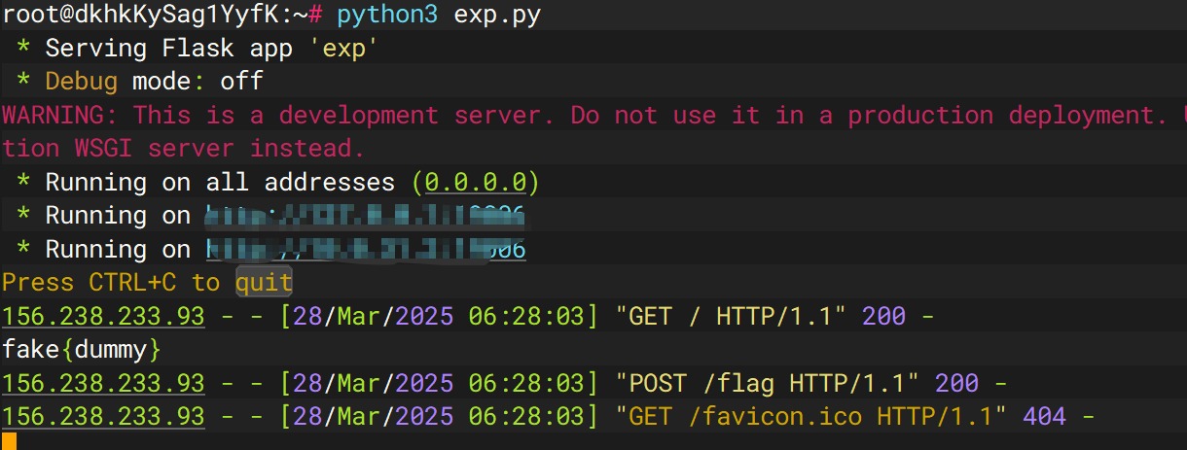The height and width of the screenshot is (450, 1187).
Task: Click the IP address on the favicon.ico line
Action: pyautogui.click(x=103, y=417)
